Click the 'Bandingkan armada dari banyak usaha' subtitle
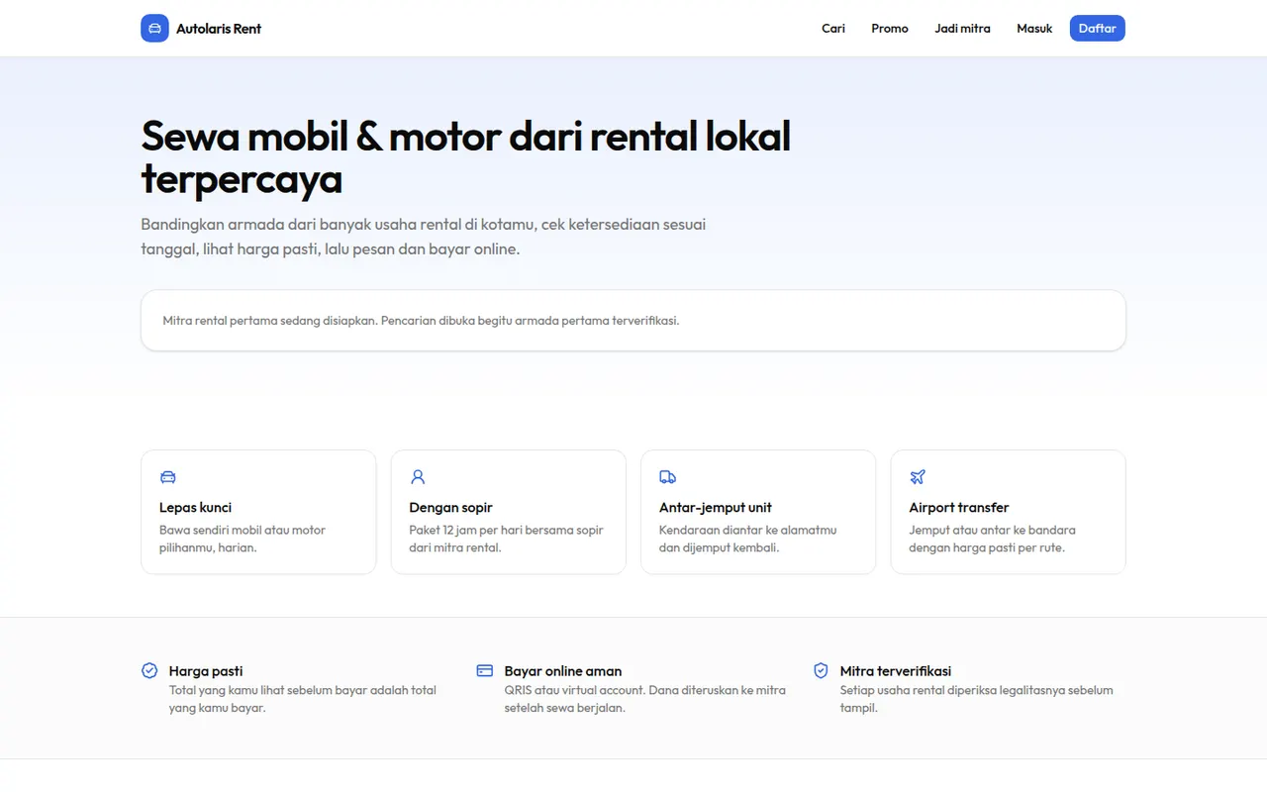Image resolution: width=1267 pixels, height=792 pixels. click(x=424, y=237)
